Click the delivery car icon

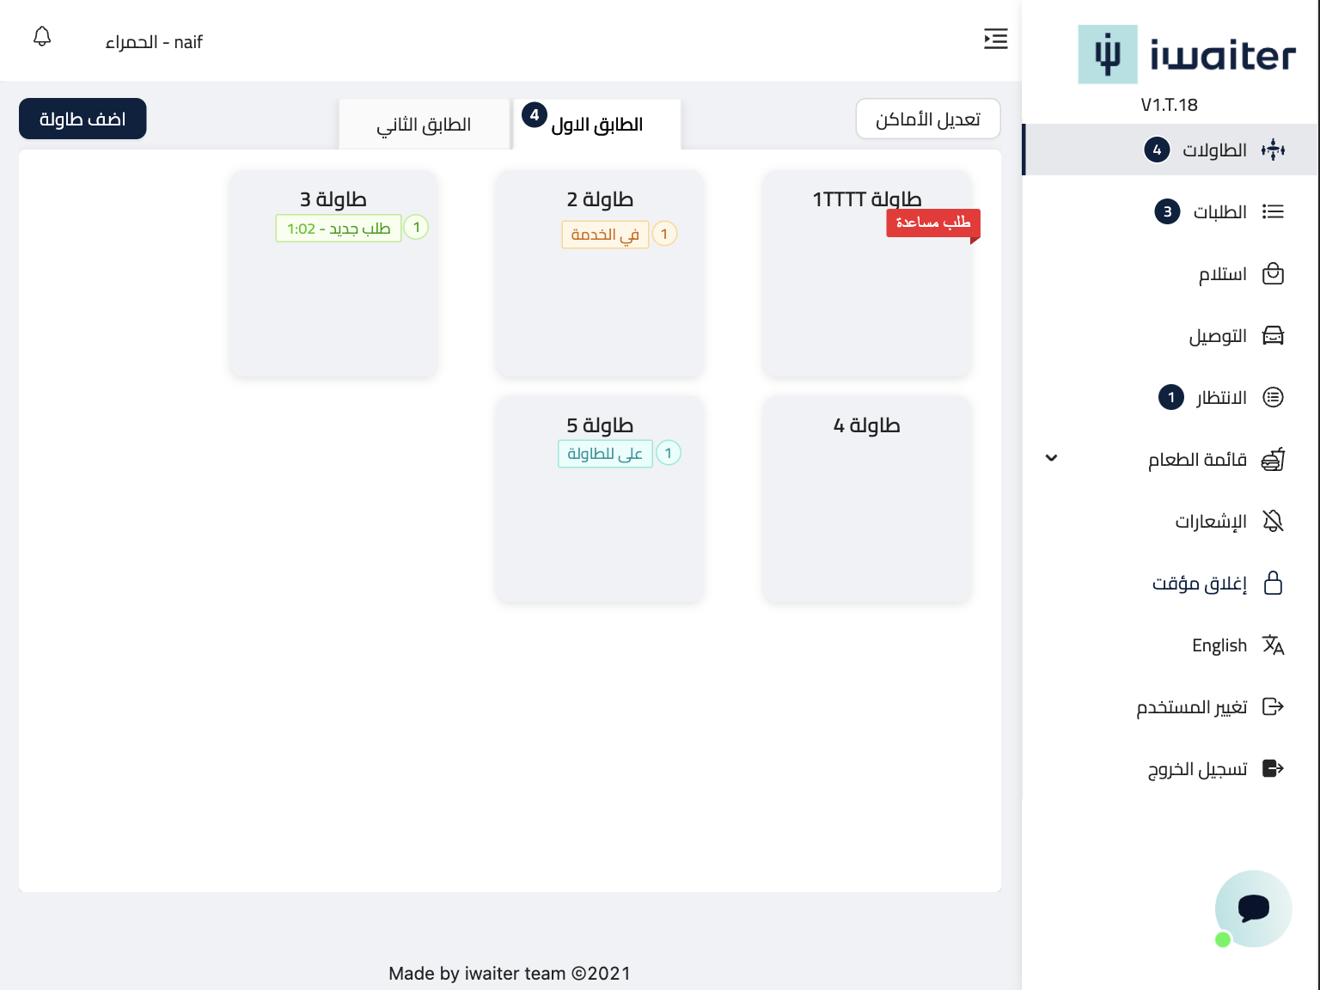point(1273,336)
